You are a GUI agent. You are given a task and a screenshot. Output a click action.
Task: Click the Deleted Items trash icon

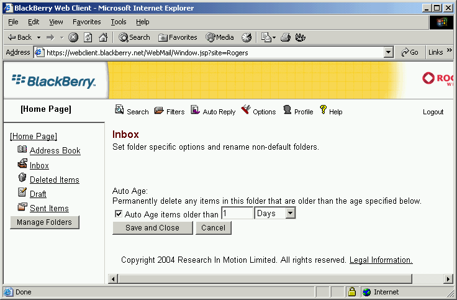pos(22,178)
